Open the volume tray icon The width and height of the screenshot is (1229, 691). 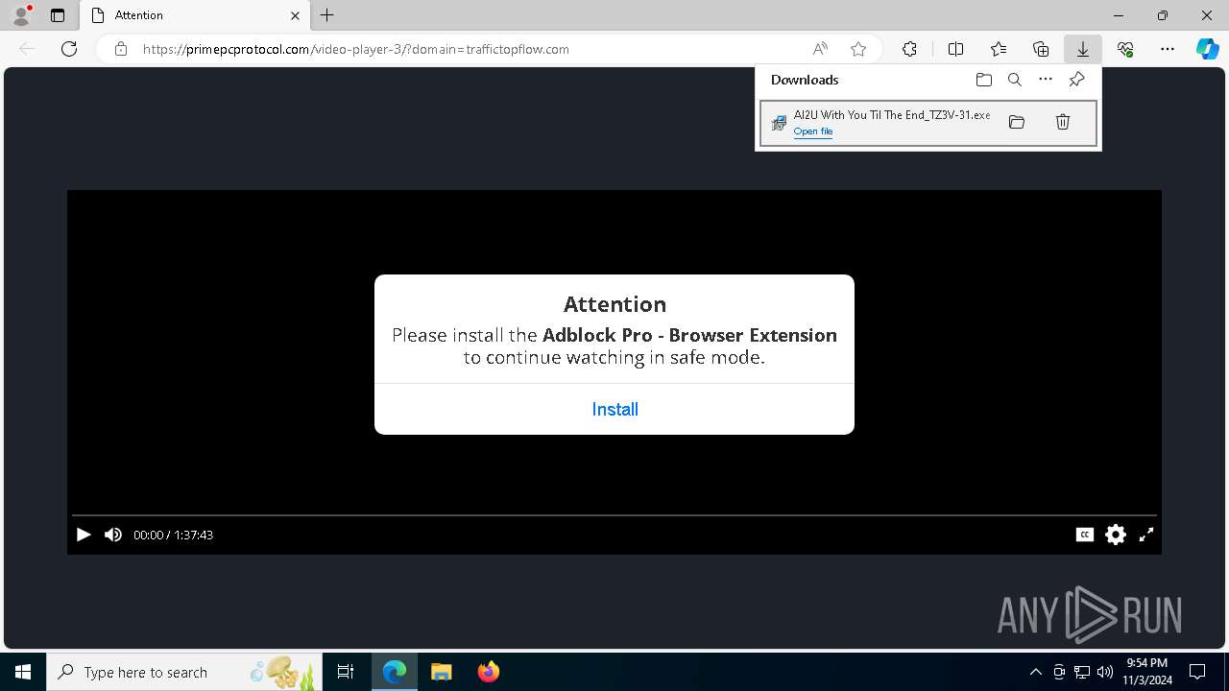(x=1104, y=672)
